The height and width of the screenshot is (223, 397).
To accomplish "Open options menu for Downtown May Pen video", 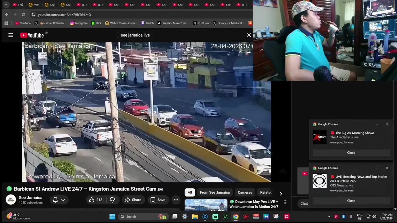I will pyautogui.click(x=285, y=202).
